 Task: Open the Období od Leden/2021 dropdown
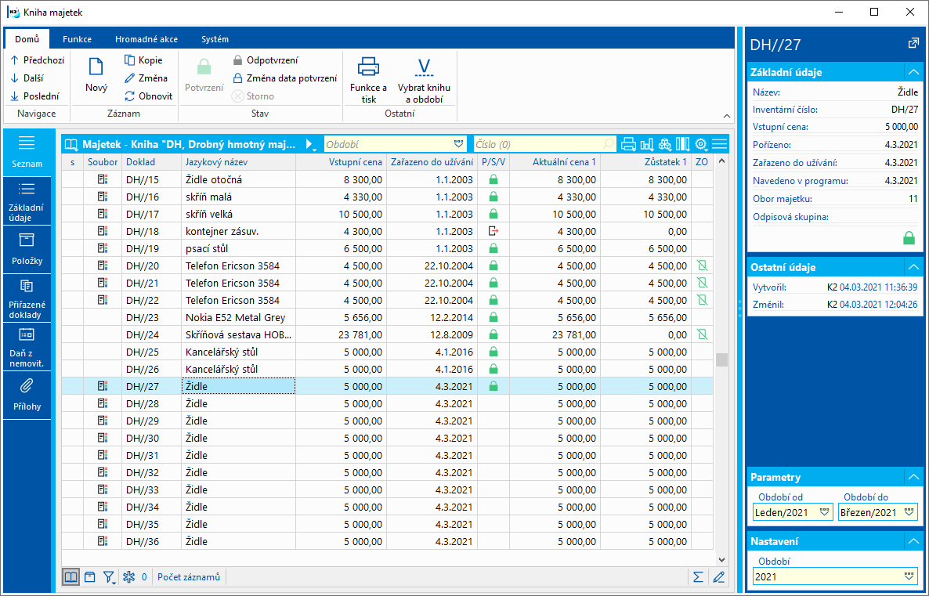[x=823, y=512]
